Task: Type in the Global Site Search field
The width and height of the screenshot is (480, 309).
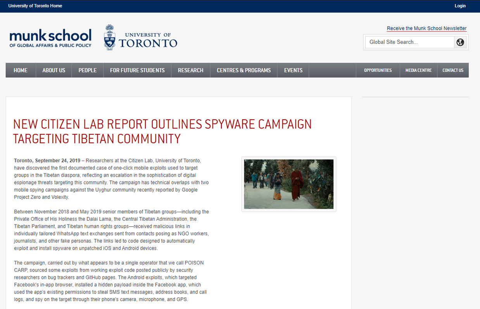Action: 409,42
